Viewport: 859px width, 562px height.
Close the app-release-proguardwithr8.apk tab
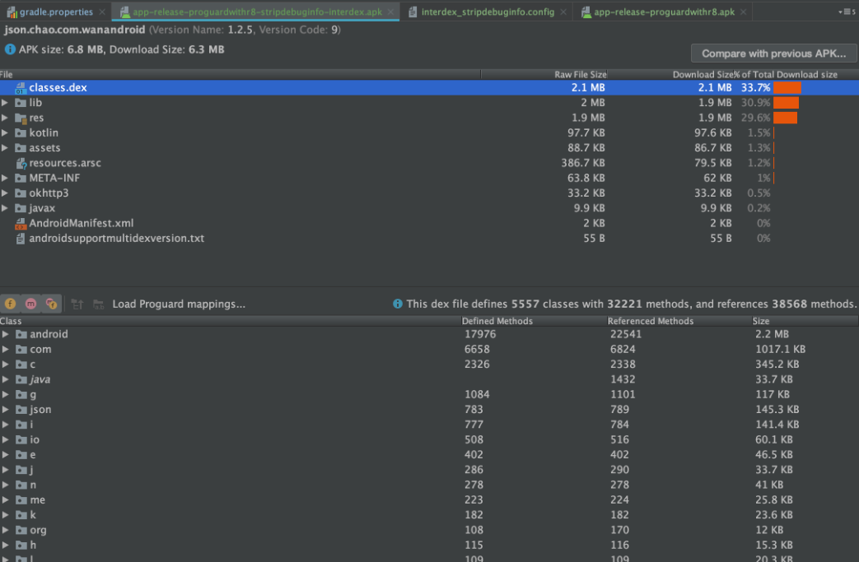(744, 12)
